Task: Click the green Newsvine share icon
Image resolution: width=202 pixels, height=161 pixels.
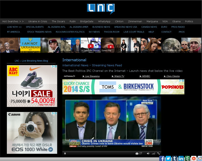Action: click(187, 159)
